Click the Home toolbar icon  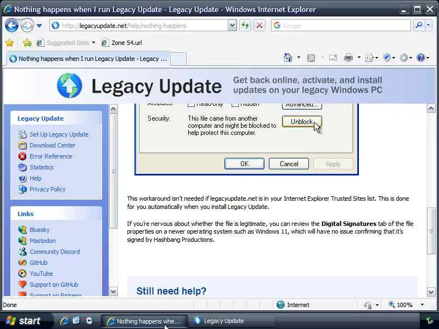(288, 58)
